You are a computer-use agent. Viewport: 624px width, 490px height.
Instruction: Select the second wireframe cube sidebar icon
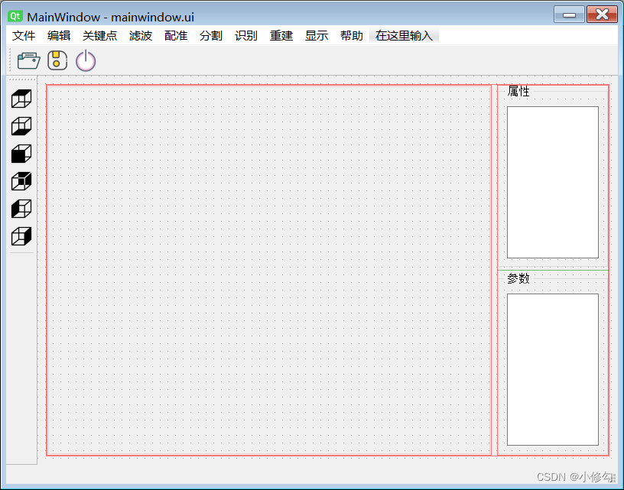(21, 125)
